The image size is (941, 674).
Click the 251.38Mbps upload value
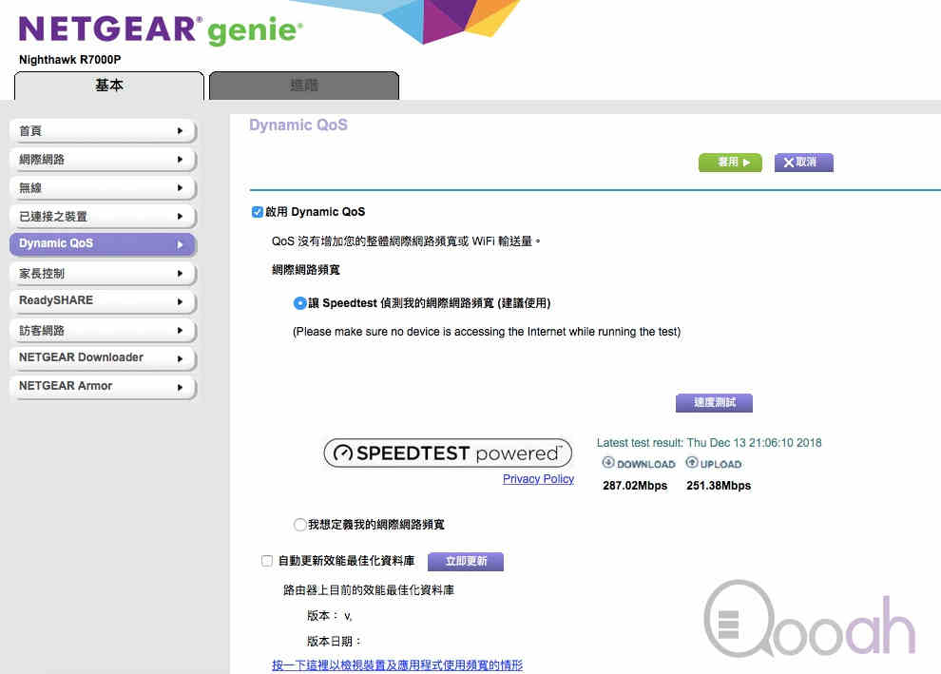coord(719,486)
